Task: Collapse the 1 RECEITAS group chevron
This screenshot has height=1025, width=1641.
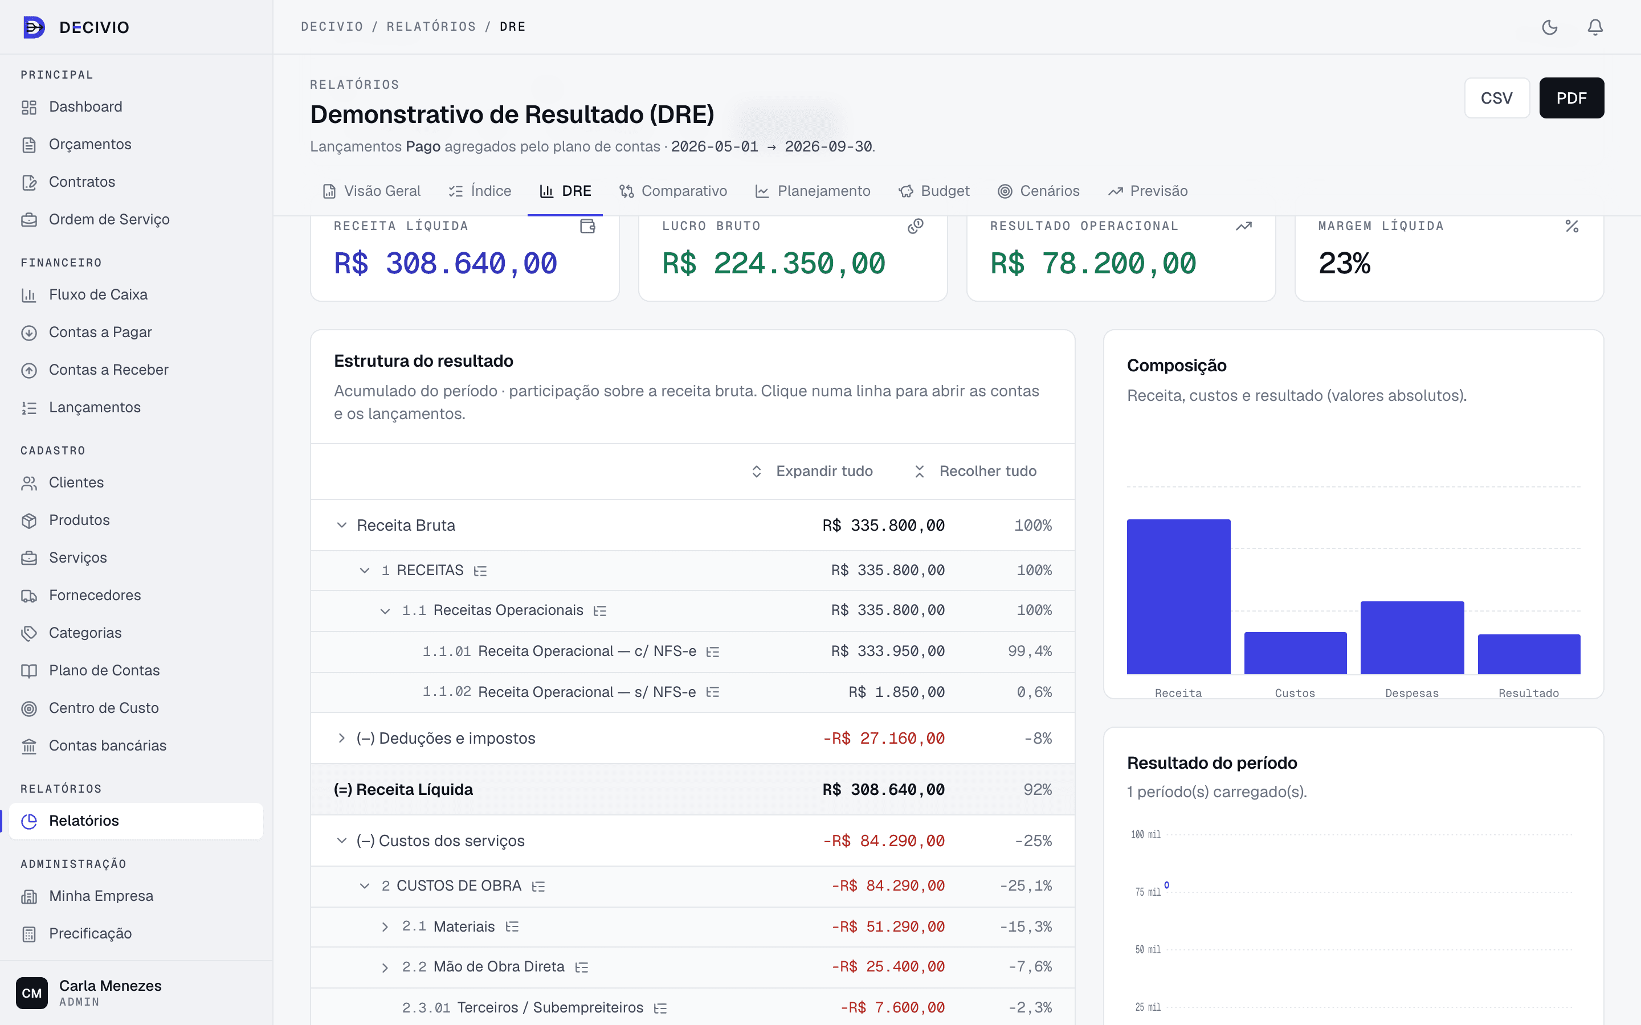Action: [365, 571]
